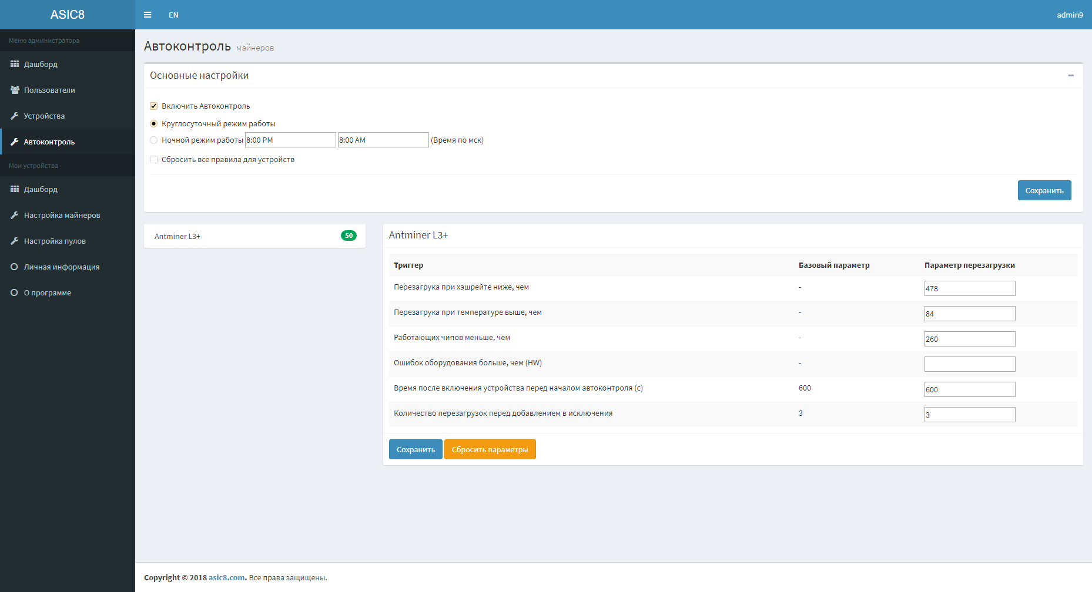Click ASIC8 logo
Screen dimensions: 1092x592
(68, 15)
